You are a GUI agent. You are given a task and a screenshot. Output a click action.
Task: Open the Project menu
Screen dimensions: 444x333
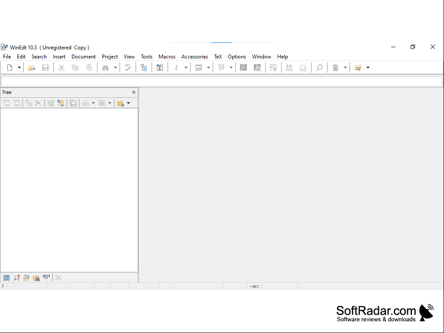point(110,57)
